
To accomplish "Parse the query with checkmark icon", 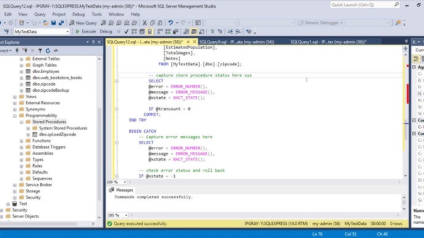I will click(126, 31).
